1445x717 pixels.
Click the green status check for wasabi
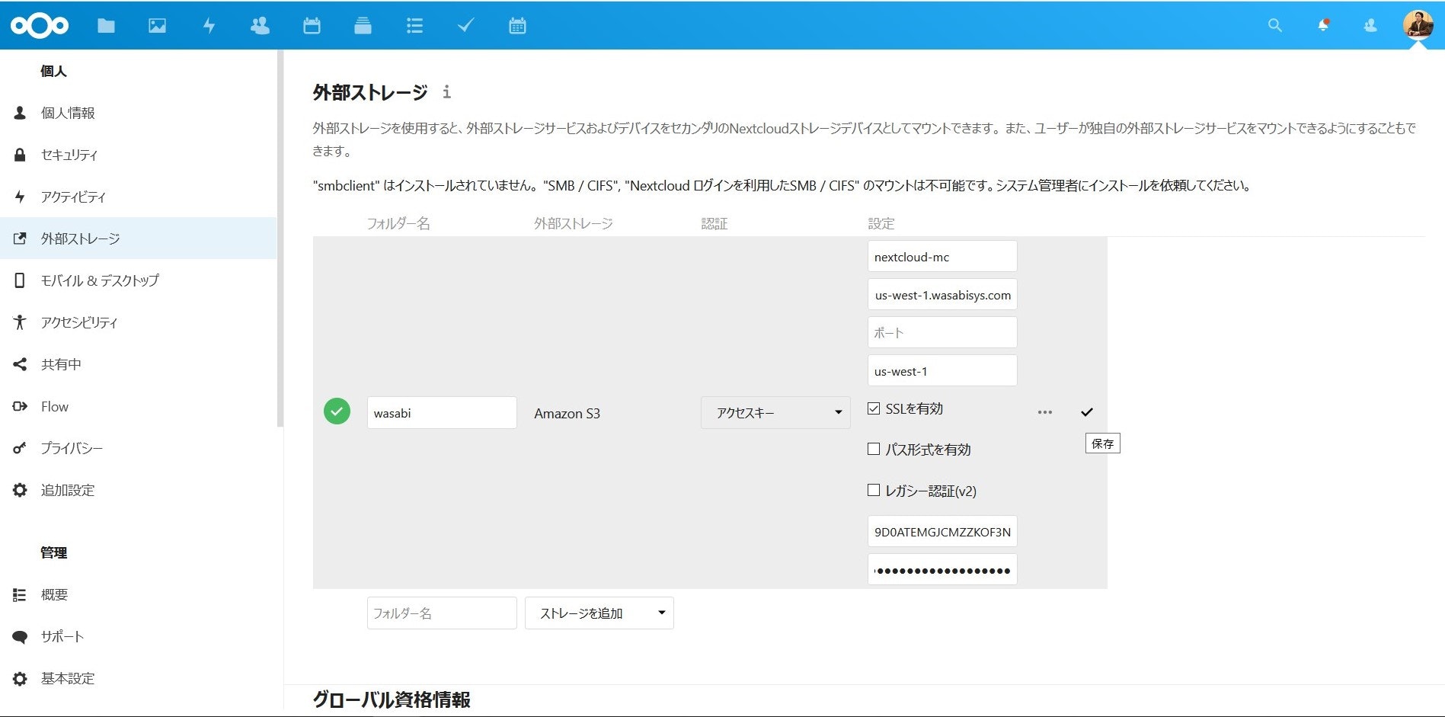(337, 411)
